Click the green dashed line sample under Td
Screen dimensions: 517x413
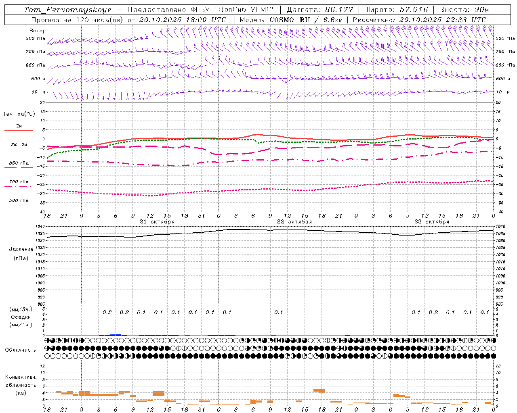(18, 149)
